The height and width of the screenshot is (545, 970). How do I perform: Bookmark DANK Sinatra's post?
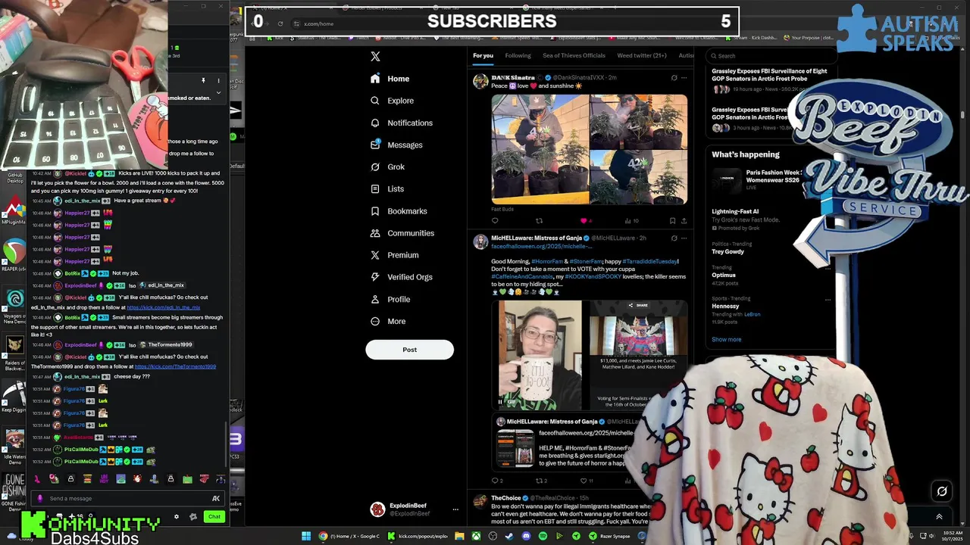click(x=672, y=221)
